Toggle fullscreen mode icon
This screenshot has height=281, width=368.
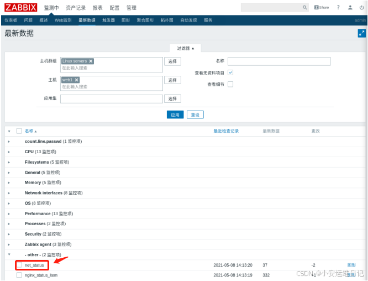362,33
